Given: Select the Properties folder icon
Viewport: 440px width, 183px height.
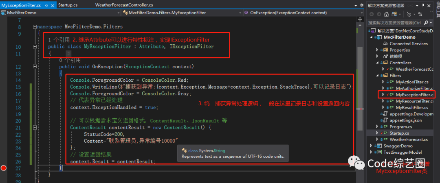Looking at the screenshot, I should 385,50.
